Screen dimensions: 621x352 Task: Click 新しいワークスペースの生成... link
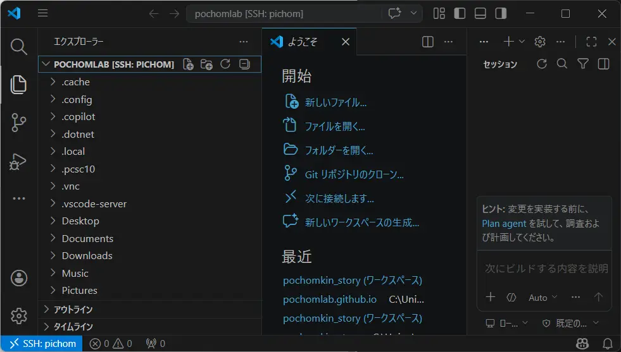pos(361,222)
